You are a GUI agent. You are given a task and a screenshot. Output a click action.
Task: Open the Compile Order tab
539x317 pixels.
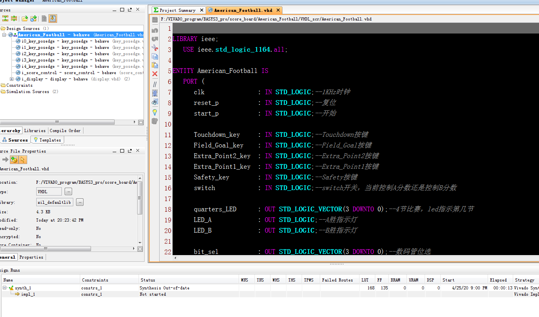(x=65, y=131)
